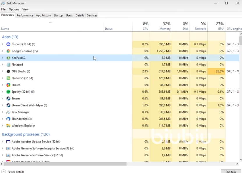Expand Steam Client WebHelper processes
This screenshot has height=173, width=242.
(3, 105)
